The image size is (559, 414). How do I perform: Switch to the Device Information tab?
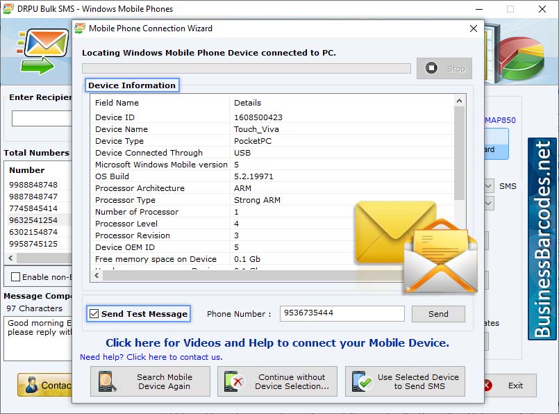pyautogui.click(x=132, y=85)
